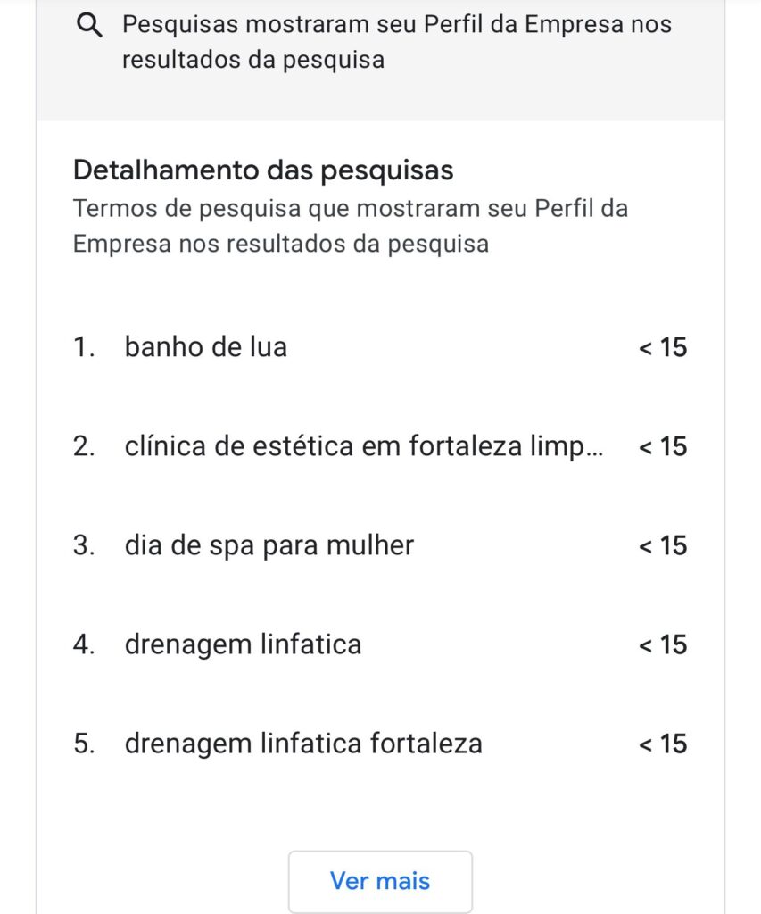
Task: Click the "< 15" count for drenagem linfatica fortaleza
Action: 663,744
